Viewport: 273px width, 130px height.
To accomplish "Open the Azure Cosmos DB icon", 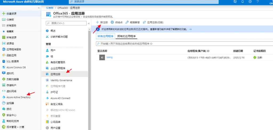I will (x=3, y=67).
